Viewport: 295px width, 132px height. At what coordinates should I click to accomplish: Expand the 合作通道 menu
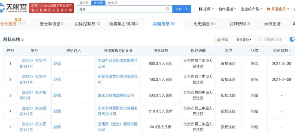pos(227,9)
